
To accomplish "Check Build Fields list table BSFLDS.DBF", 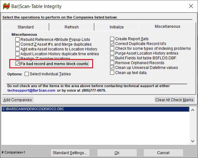I will coord(112,58).
